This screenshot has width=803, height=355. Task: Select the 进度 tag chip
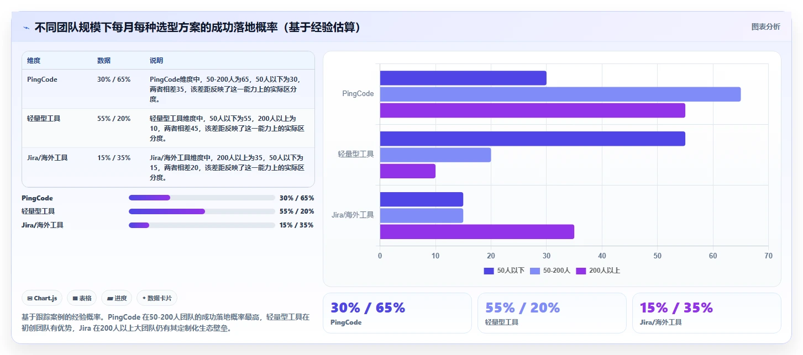point(117,298)
